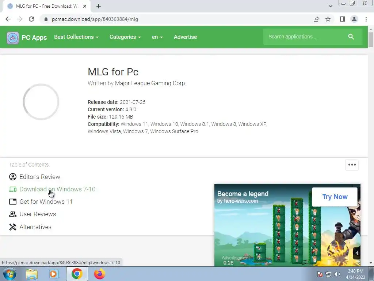The width and height of the screenshot is (374, 281).
Task: Click the Get for Windows 11 window icon
Action: [x=13, y=202]
